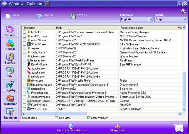Click the mysqld.exe icon in the list
This screenshot has width=189, height=134.
tap(29, 76)
